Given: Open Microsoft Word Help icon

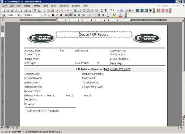Looking at the screenshot, I should (x=121, y=10).
